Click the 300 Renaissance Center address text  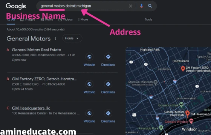pos(47,55)
